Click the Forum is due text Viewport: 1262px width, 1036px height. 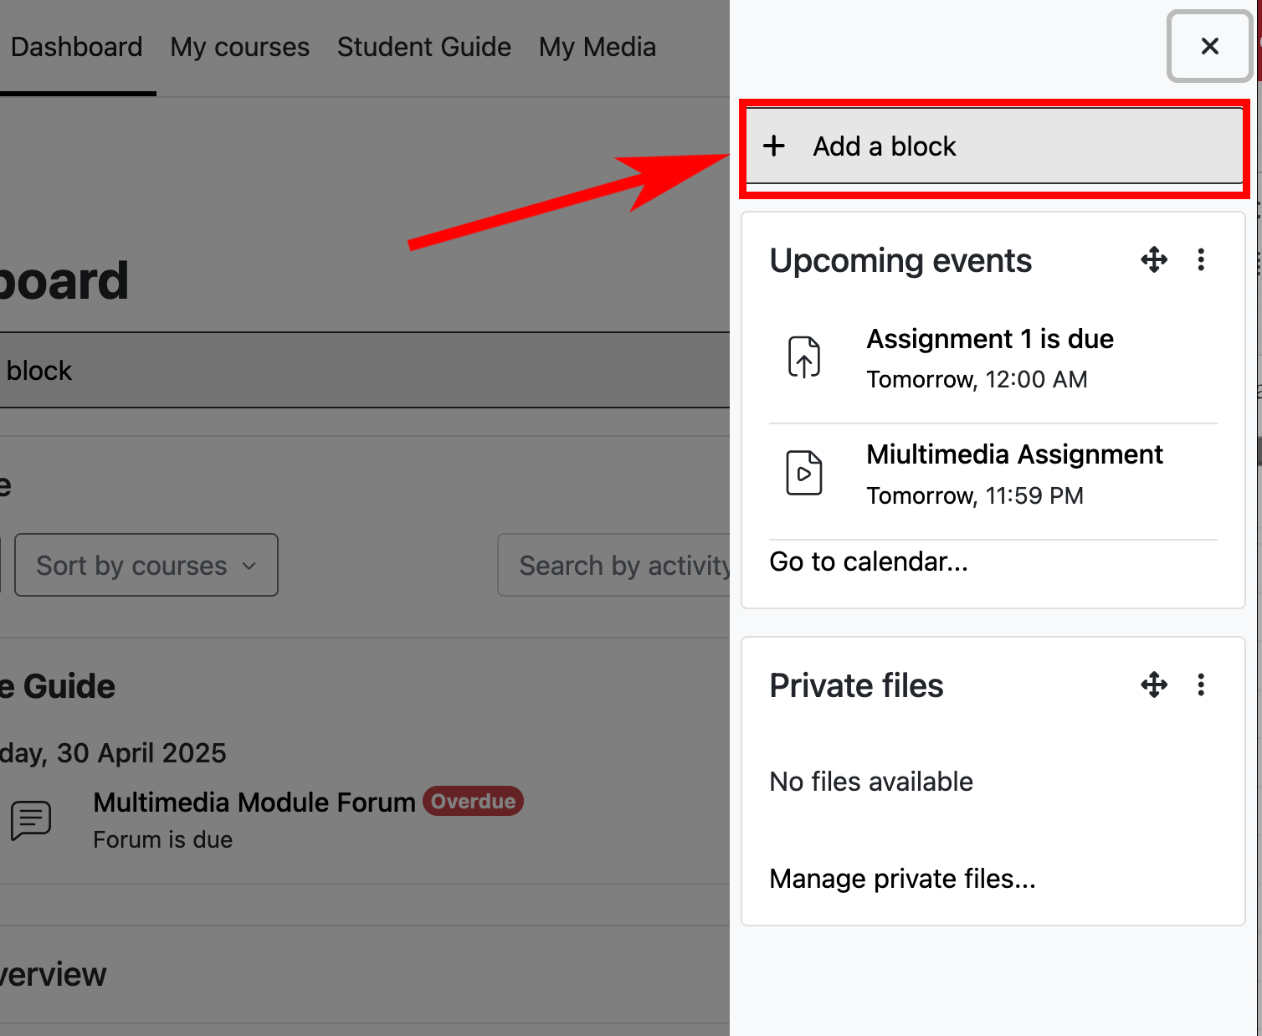(x=163, y=839)
